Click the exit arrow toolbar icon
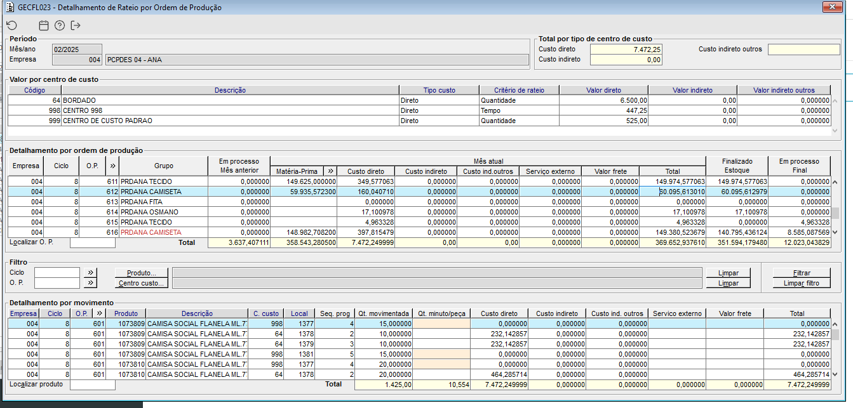 (76, 25)
